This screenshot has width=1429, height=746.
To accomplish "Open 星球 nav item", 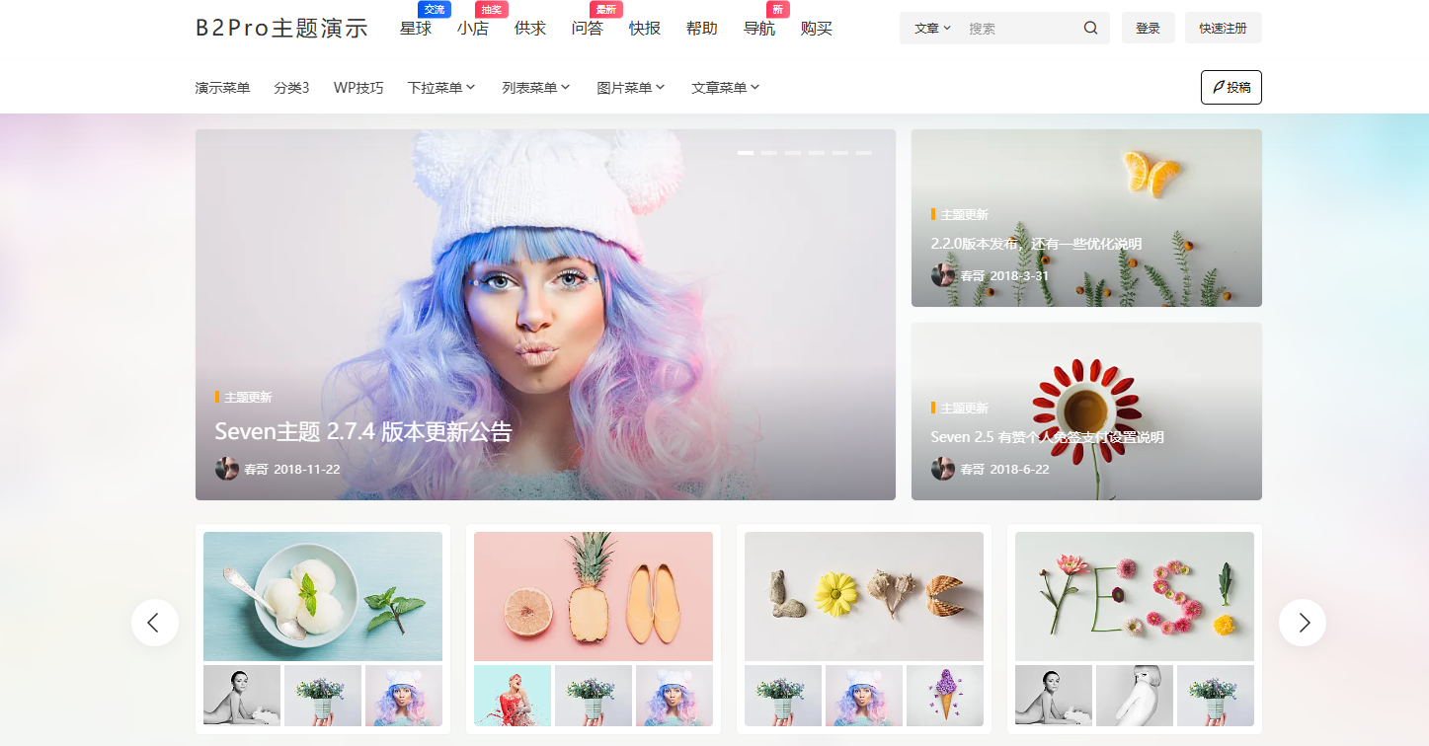I will tap(416, 29).
